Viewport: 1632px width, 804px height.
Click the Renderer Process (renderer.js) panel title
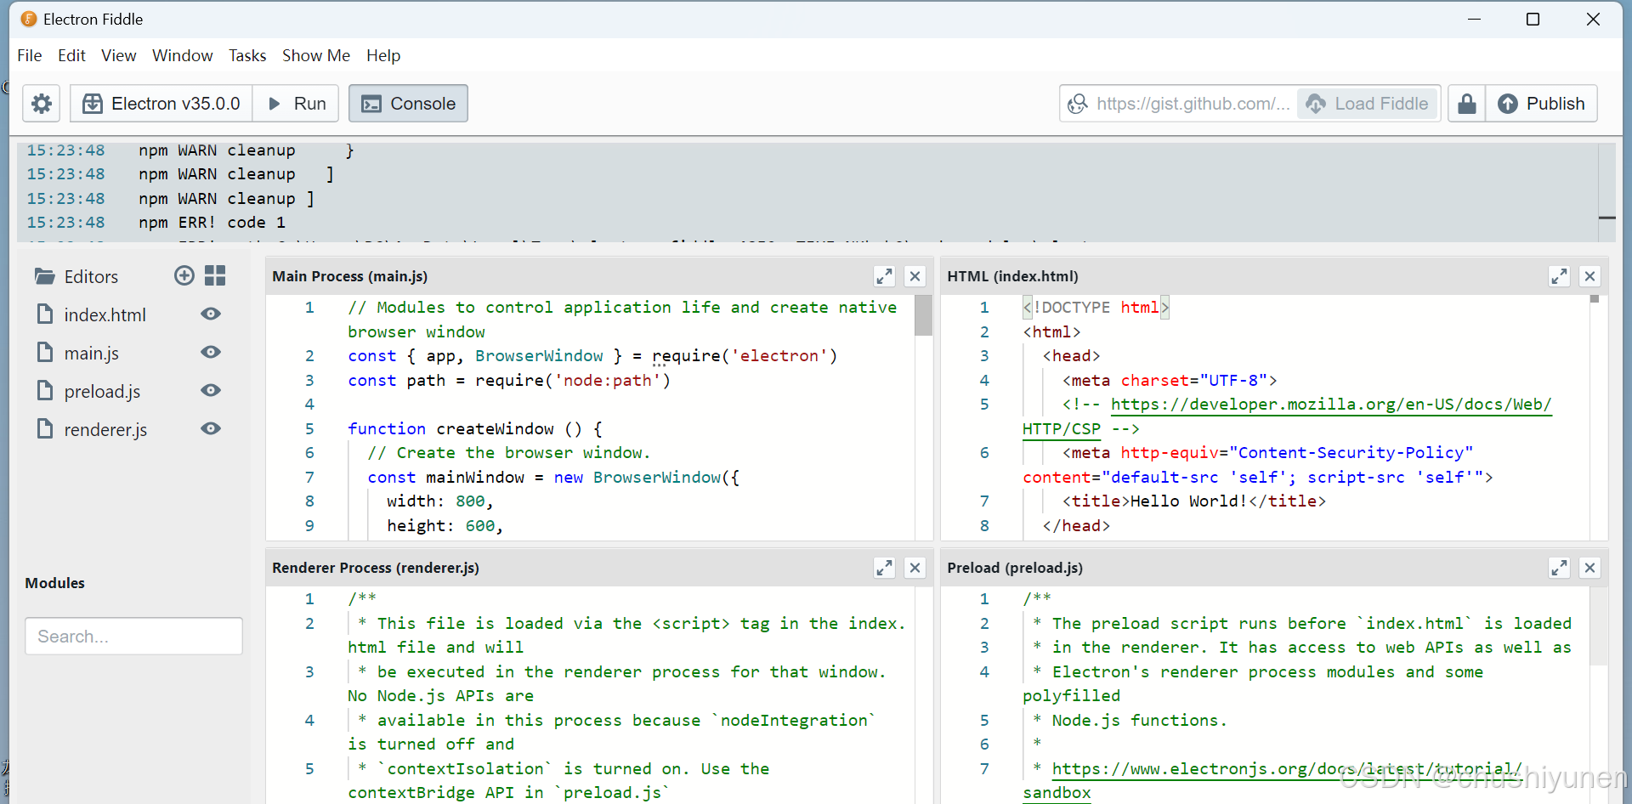[x=376, y=568]
